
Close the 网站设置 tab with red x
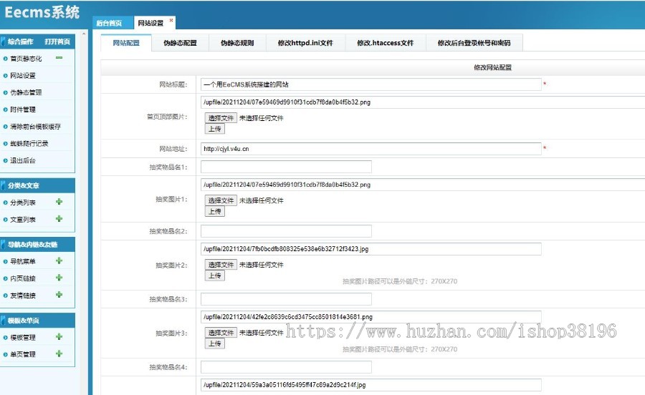[171, 20]
